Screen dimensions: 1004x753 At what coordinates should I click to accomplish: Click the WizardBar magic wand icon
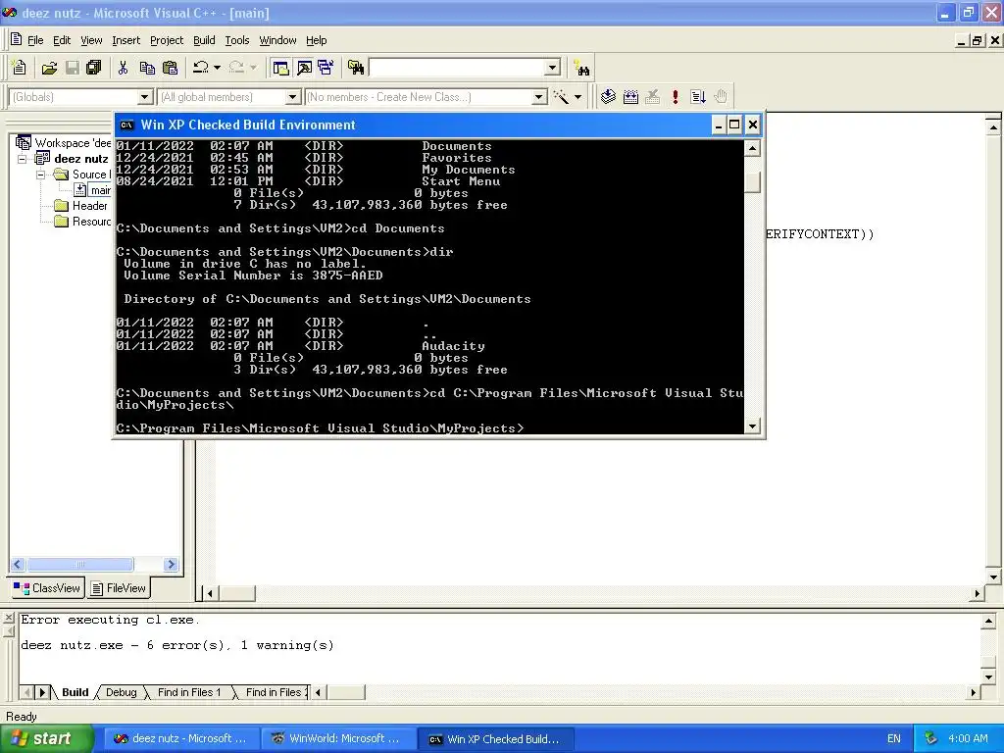561,97
